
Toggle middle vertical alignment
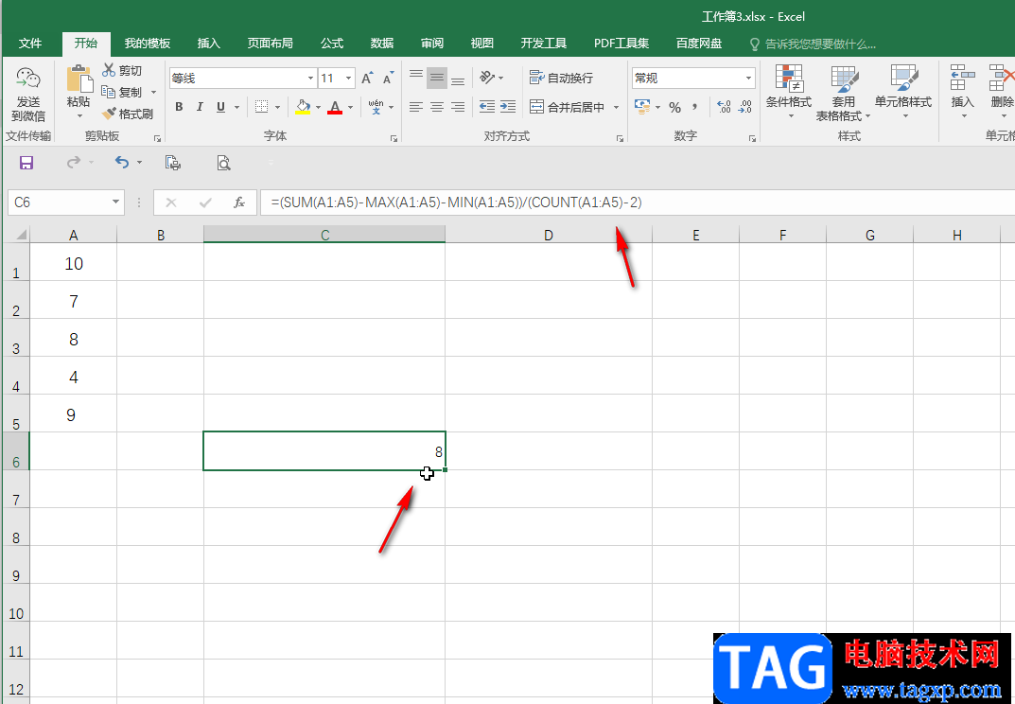(x=437, y=79)
